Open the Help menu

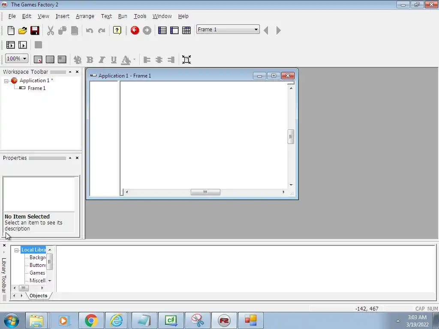tap(183, 16)
